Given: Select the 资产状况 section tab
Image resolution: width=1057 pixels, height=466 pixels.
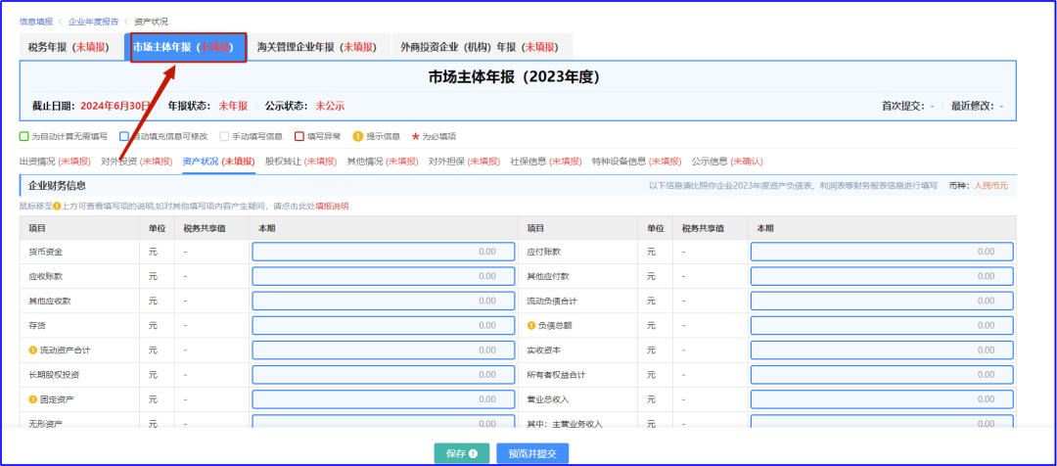Looking at the screenshot, I should coord(218,162).
